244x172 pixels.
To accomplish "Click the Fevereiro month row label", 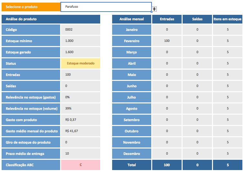I will click(x=132, y=41).
